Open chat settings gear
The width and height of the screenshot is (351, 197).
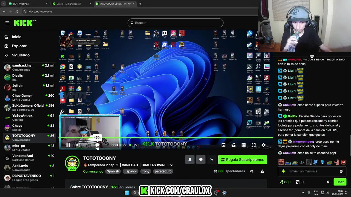(328, 182)
